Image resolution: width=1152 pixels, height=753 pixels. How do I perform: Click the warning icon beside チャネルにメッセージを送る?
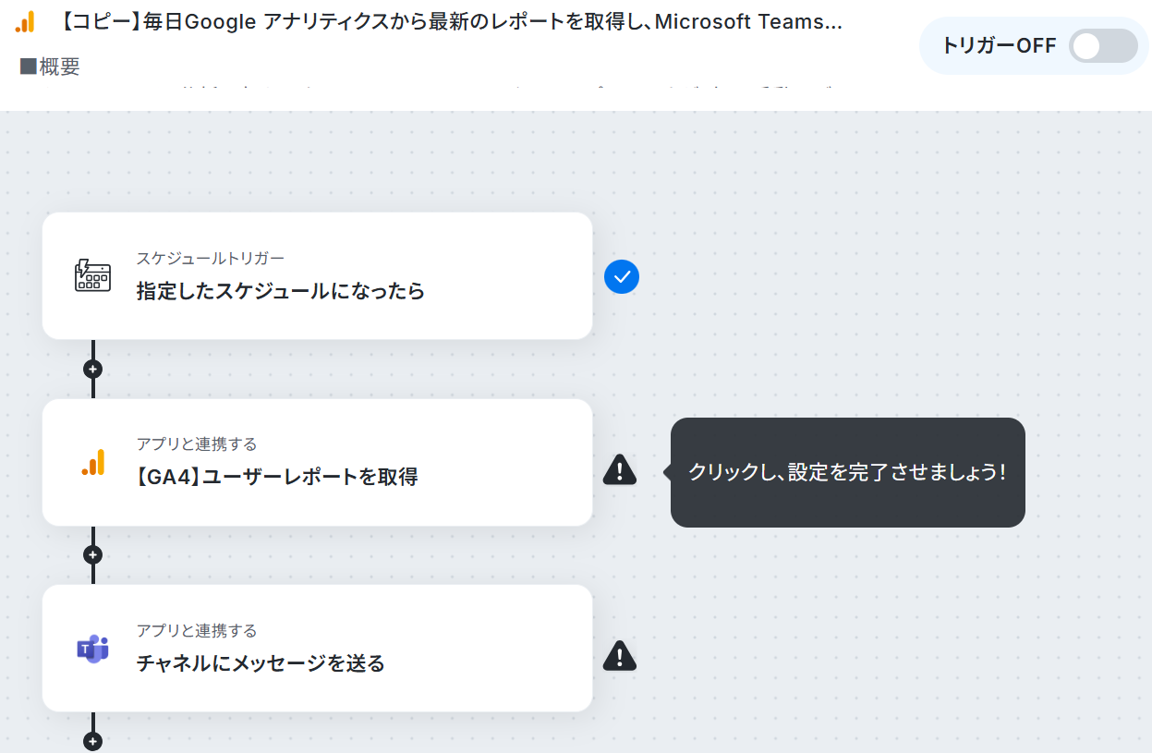click(x=620, y=655)
